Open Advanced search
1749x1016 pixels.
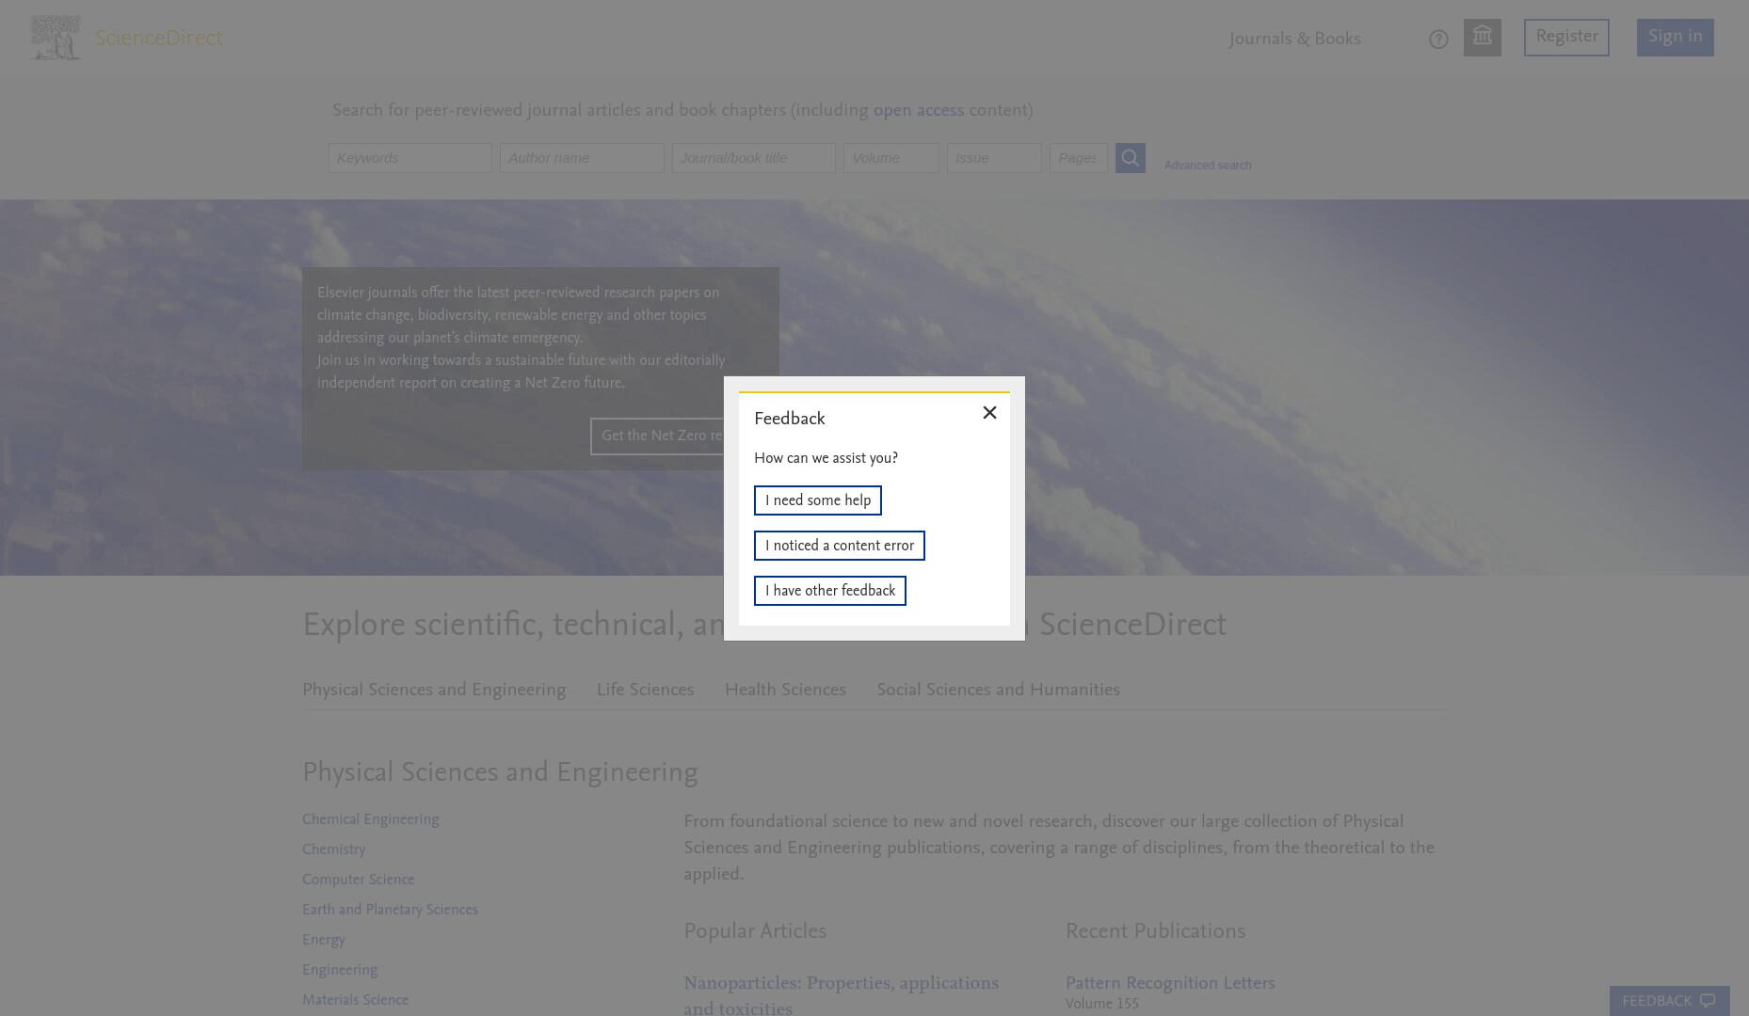pyautogui.click(x=1208, y=166)
